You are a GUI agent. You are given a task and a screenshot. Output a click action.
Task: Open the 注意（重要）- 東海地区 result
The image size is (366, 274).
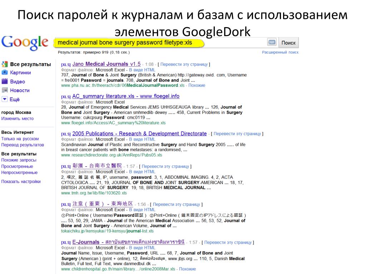coord(103,204)
